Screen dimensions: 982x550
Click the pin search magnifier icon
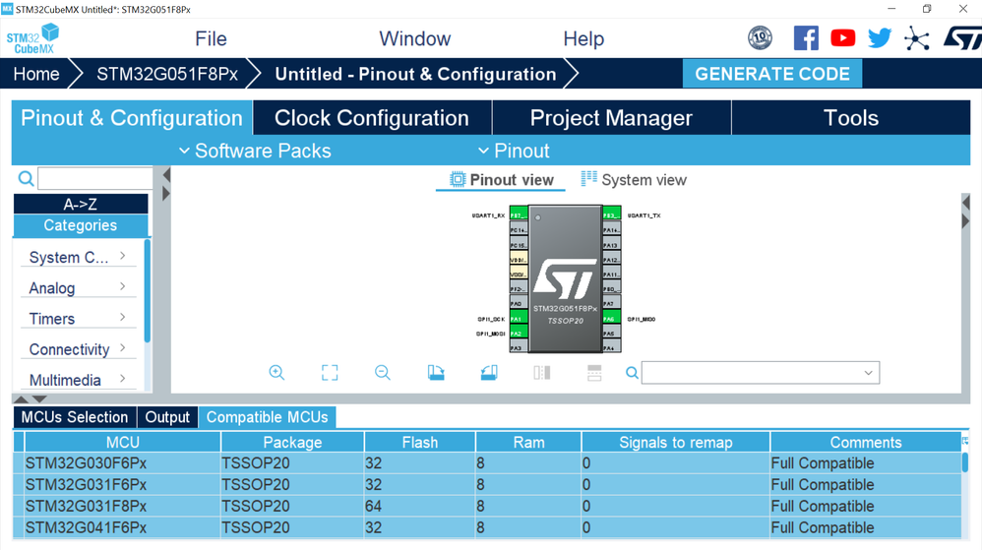click(x=632, y=373)
